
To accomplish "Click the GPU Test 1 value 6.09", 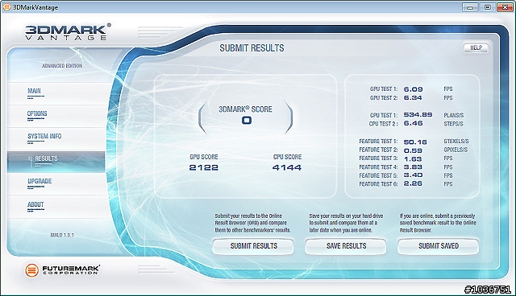I will [413, 89].
